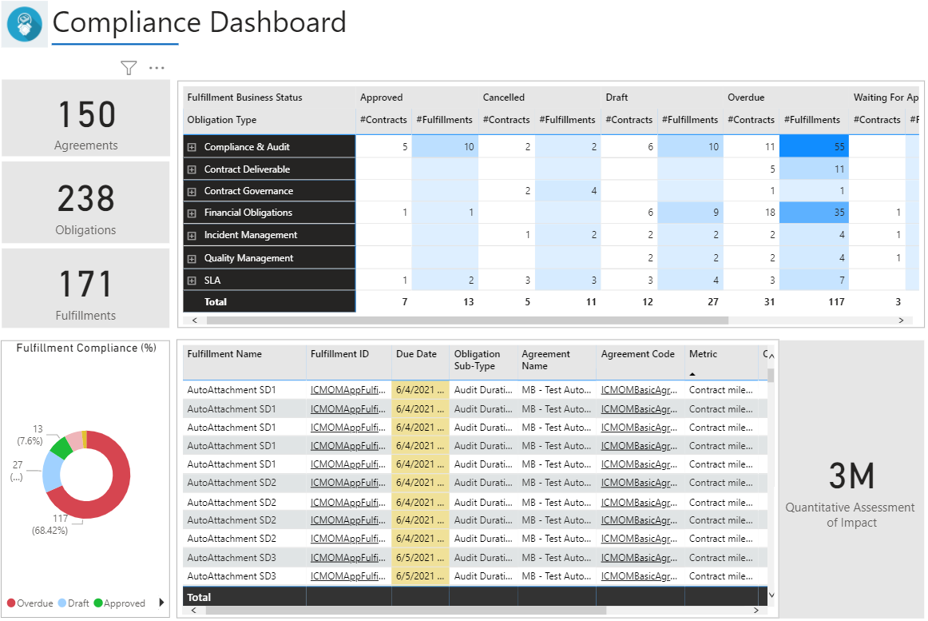Viewport: 928px width, 621px height.
Task: Open the first Fulfillment ID link
Action: pyautogui.click(x=347, y=390)
